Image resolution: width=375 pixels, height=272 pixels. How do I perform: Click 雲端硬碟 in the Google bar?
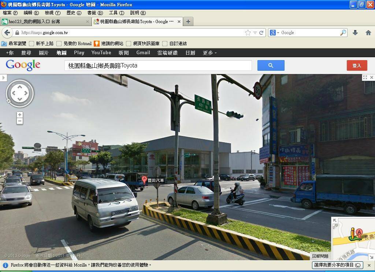tap(167, 53)
